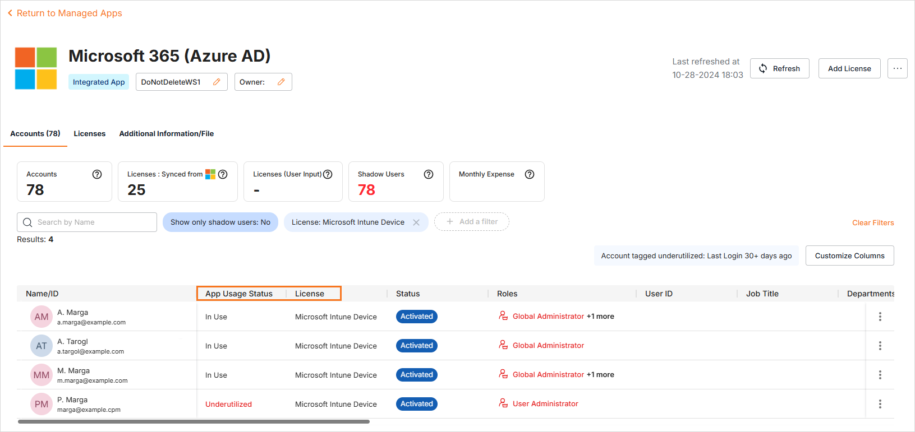Click Customize Columns button
This screenshot has width=915, height=432.
click(850, 256)
